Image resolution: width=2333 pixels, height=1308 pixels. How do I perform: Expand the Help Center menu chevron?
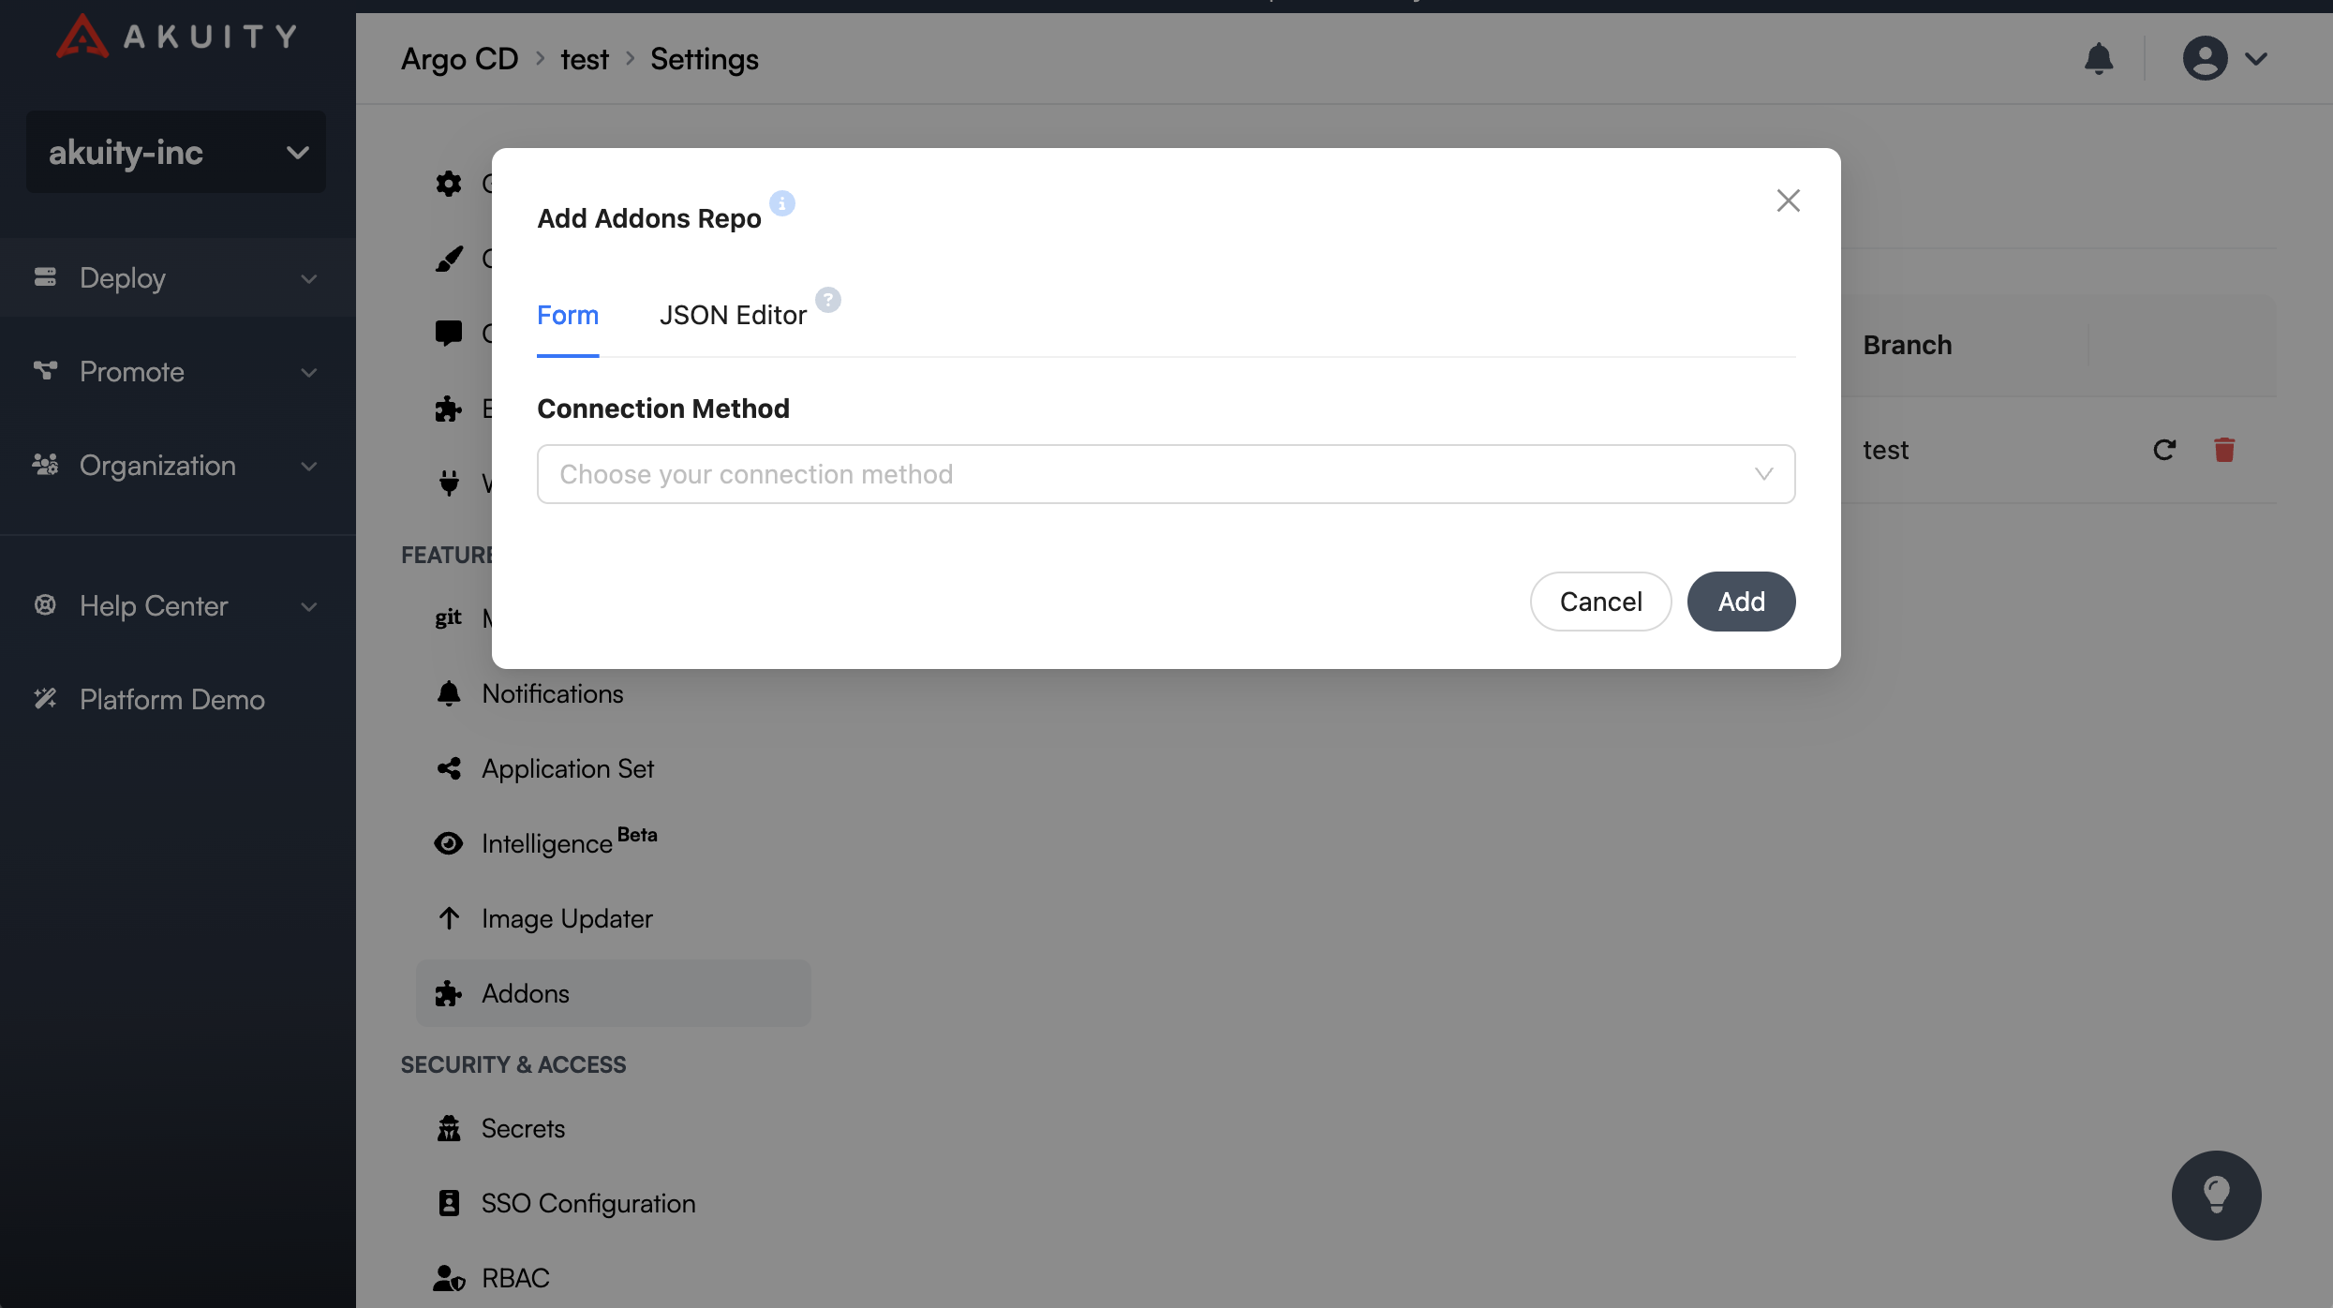tap(309, 606)
